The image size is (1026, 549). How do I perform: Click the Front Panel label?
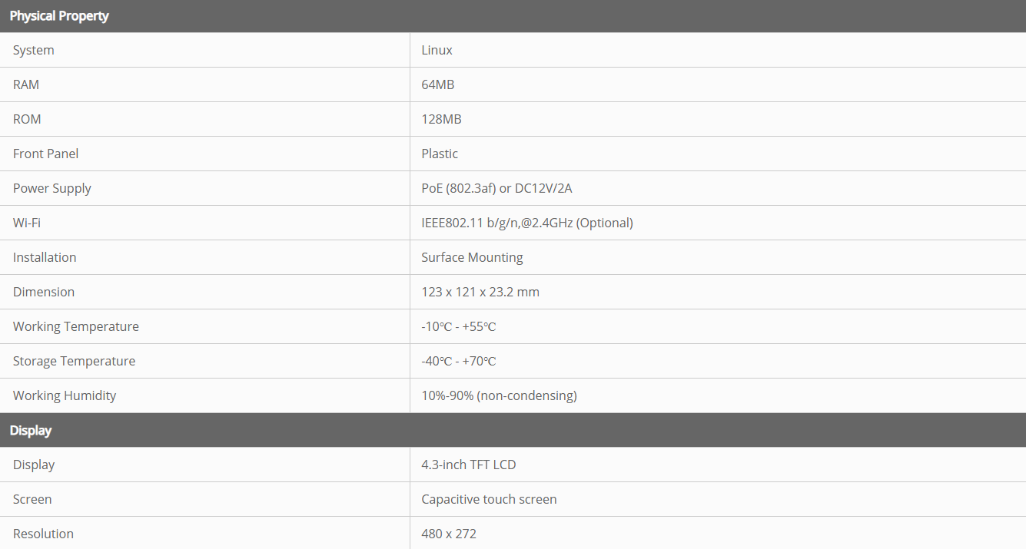point(46,154)
